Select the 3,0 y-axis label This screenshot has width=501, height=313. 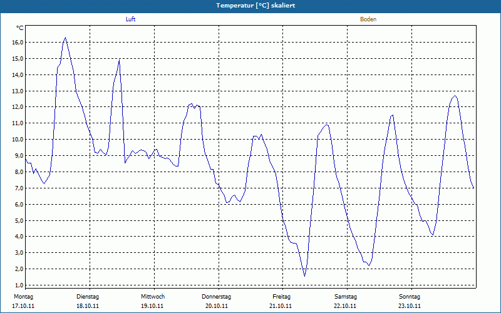click(x=19, y=253)
